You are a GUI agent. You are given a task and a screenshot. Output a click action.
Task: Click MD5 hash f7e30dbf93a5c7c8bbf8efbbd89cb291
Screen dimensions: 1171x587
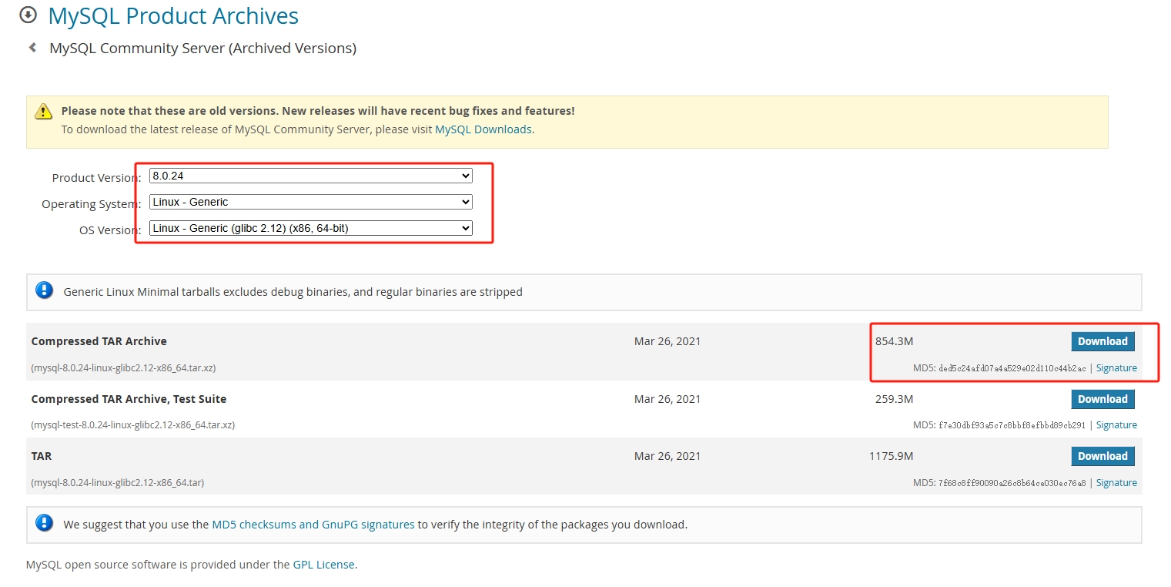(1012, 425)
